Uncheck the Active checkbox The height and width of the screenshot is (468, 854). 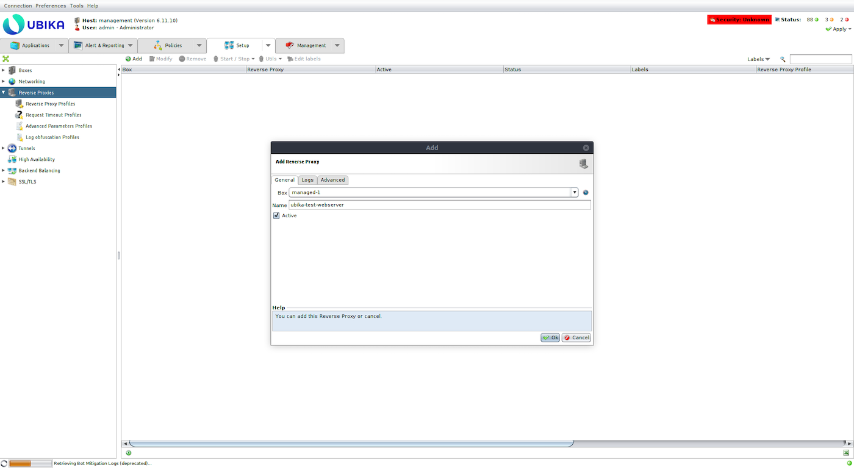[x=276, y=216]
